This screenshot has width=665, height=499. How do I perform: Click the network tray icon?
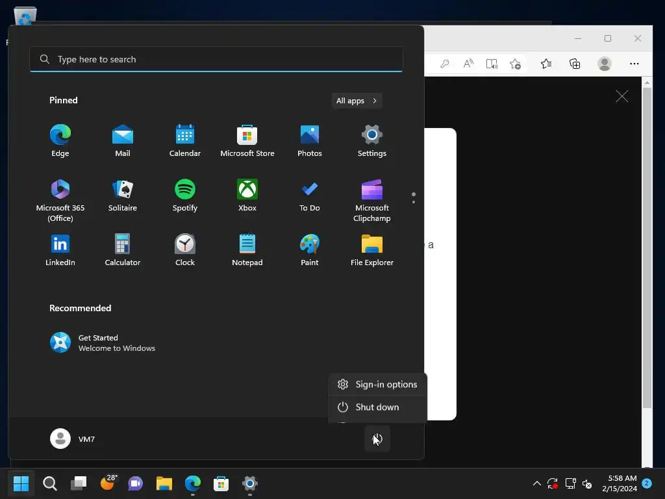click(570, 483)
